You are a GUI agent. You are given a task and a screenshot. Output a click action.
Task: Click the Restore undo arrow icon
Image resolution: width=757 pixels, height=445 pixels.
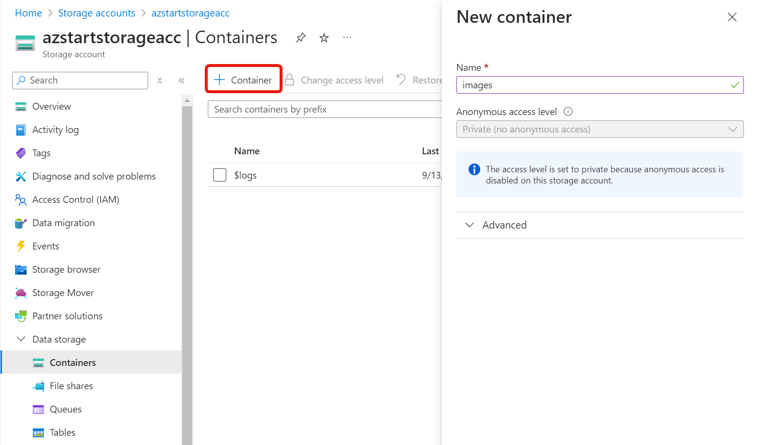coord(401,80)
